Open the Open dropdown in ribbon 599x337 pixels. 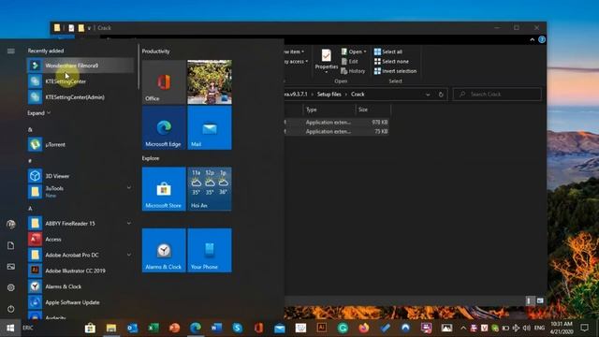tap(354, 51)
